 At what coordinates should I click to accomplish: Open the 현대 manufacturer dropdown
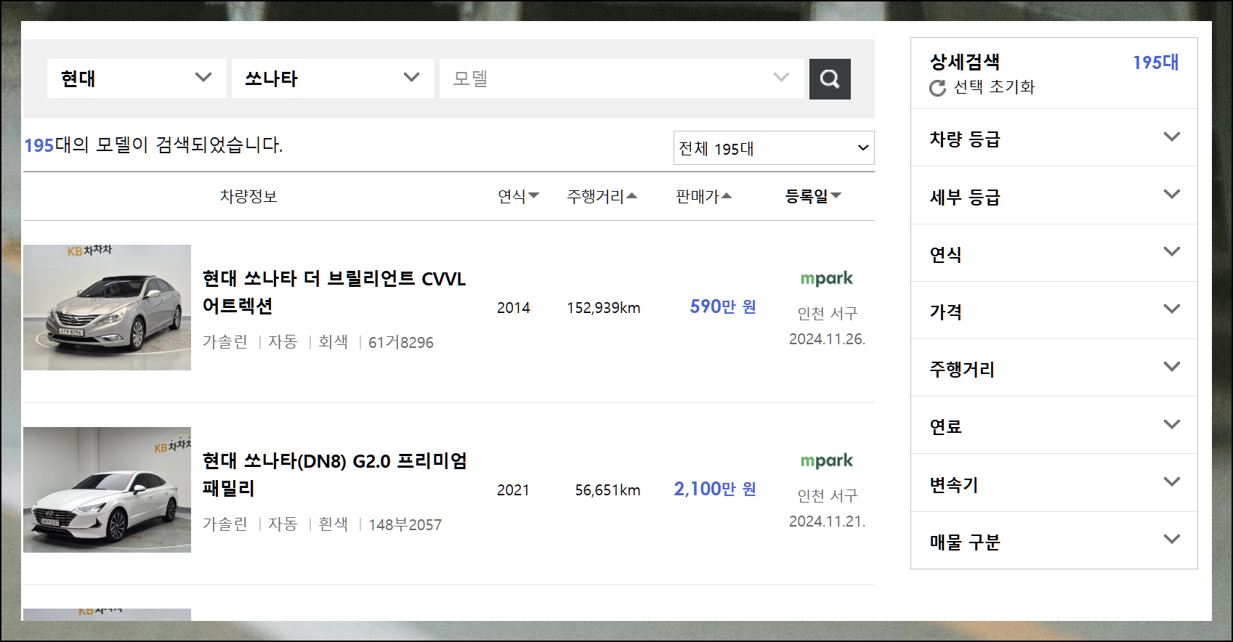point(137,78)
